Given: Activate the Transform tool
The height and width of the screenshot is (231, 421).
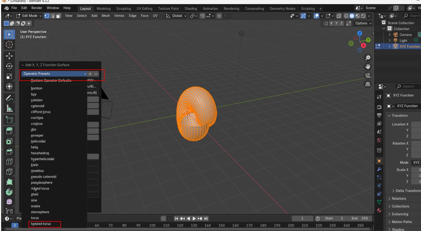Looking at the screenshot, I should (x=9, y=86).
